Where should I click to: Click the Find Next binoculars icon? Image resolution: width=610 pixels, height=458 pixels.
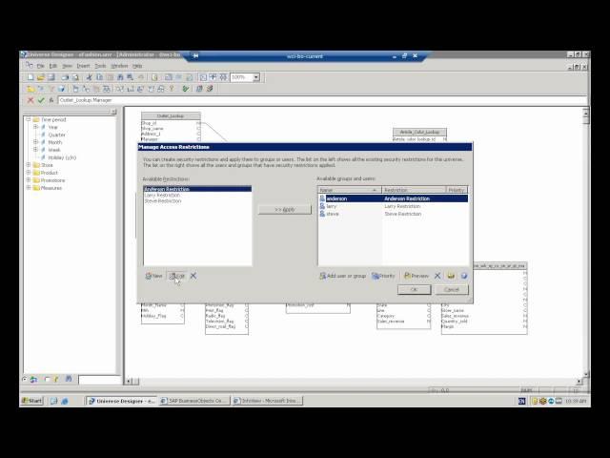click(131, 77)
